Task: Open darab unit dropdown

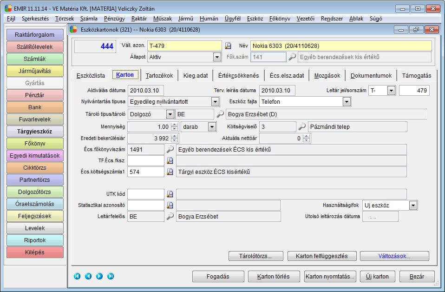Action: coord(212,126)
